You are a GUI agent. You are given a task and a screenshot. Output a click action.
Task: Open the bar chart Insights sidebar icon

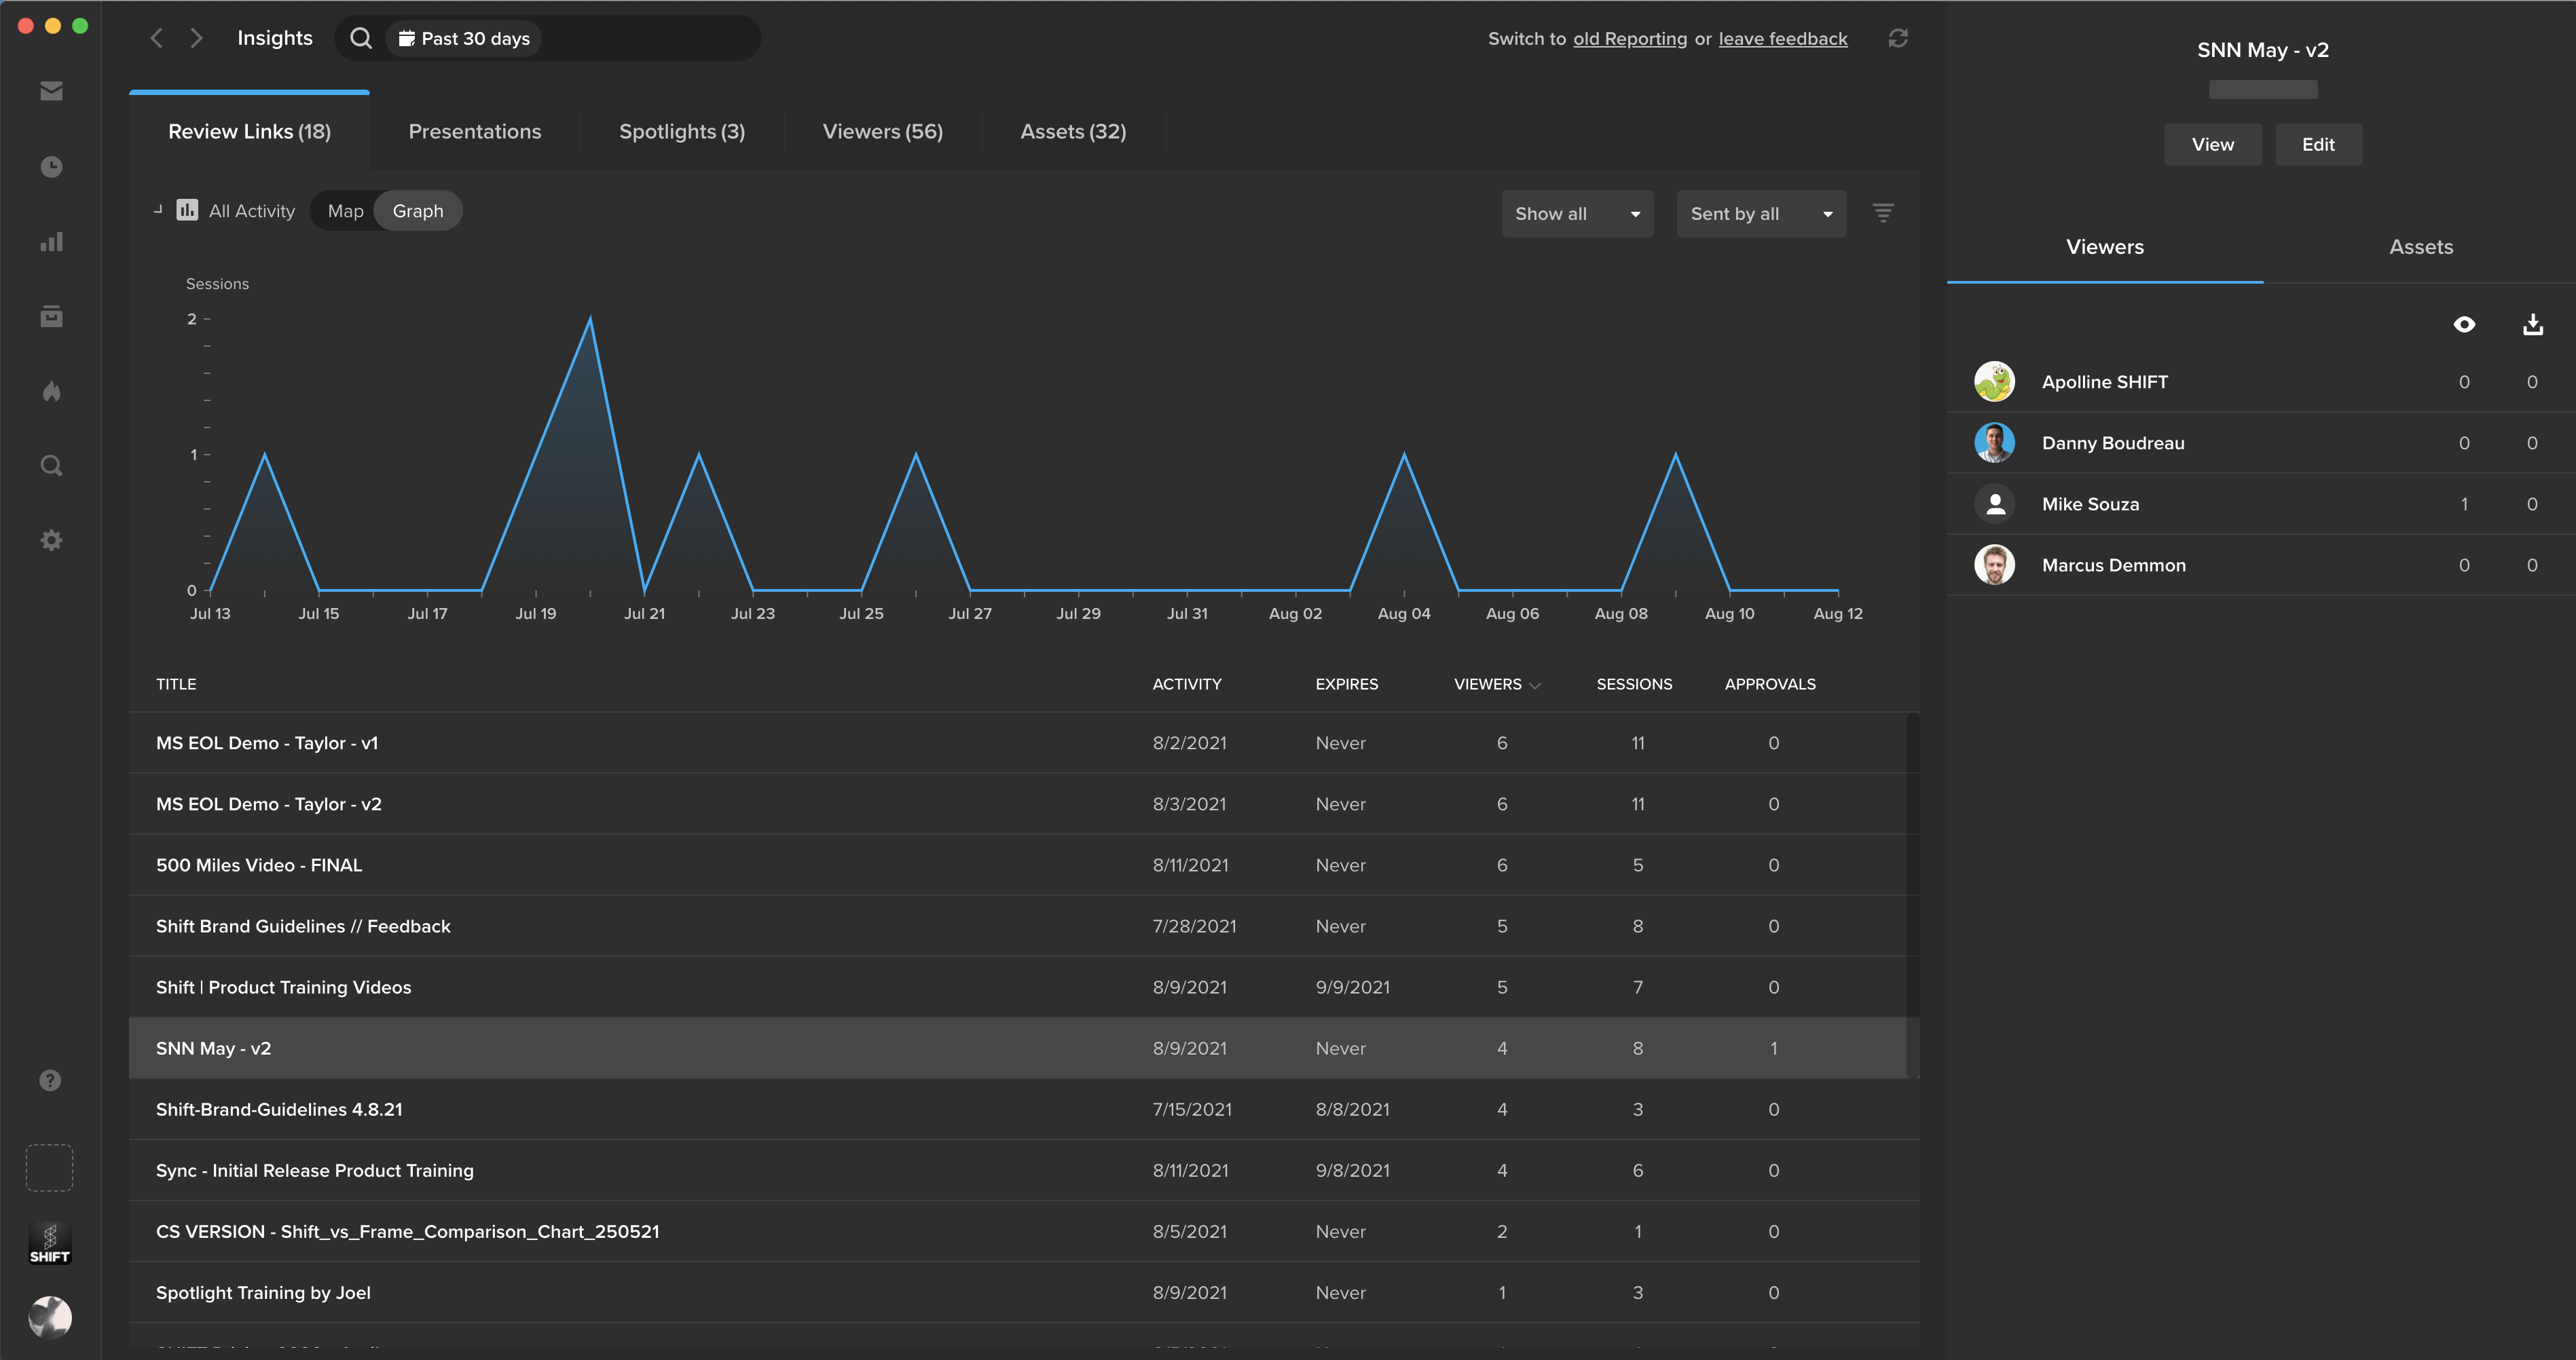(51, 242)
